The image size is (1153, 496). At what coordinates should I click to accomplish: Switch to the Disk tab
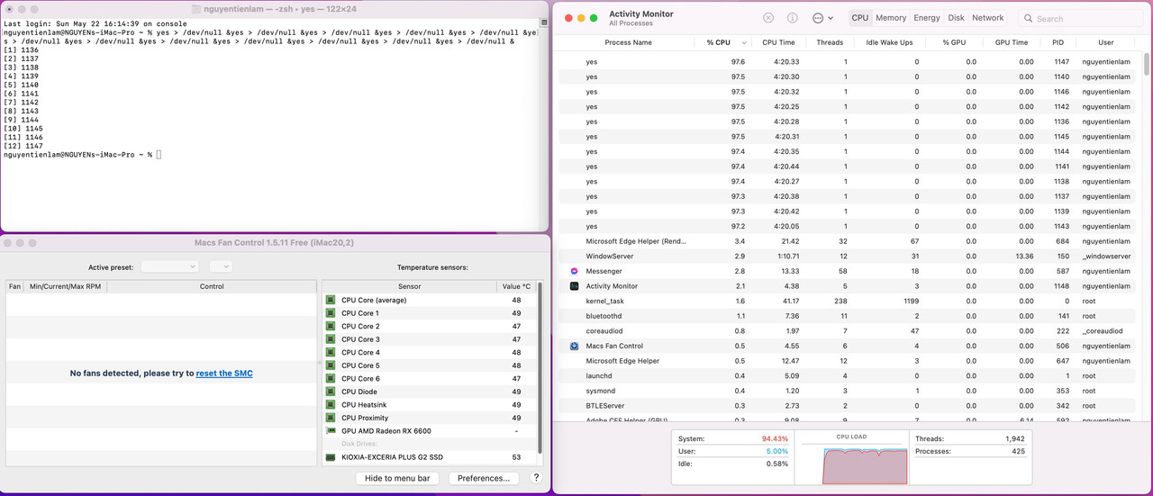956,17
